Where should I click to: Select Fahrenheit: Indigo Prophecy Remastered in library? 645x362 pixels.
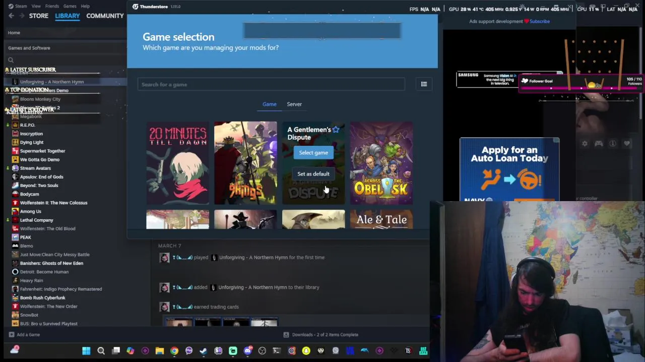(x=60, y=289)
